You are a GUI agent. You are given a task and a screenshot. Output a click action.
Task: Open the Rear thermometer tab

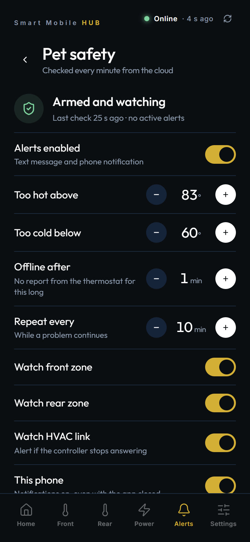tap(105, 515)
